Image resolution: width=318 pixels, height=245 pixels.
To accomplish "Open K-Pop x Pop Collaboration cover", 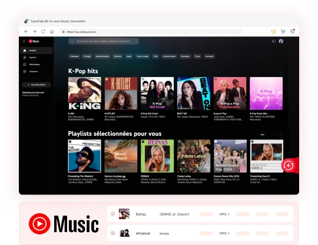I will (230, 93).
